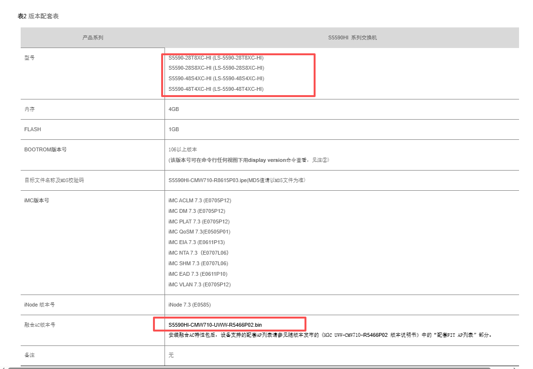Click the iMC VLAN 7.3 version entry
The height and width of the screenshot is (369, 533).
pyautogui.click(x=199, y=284)
